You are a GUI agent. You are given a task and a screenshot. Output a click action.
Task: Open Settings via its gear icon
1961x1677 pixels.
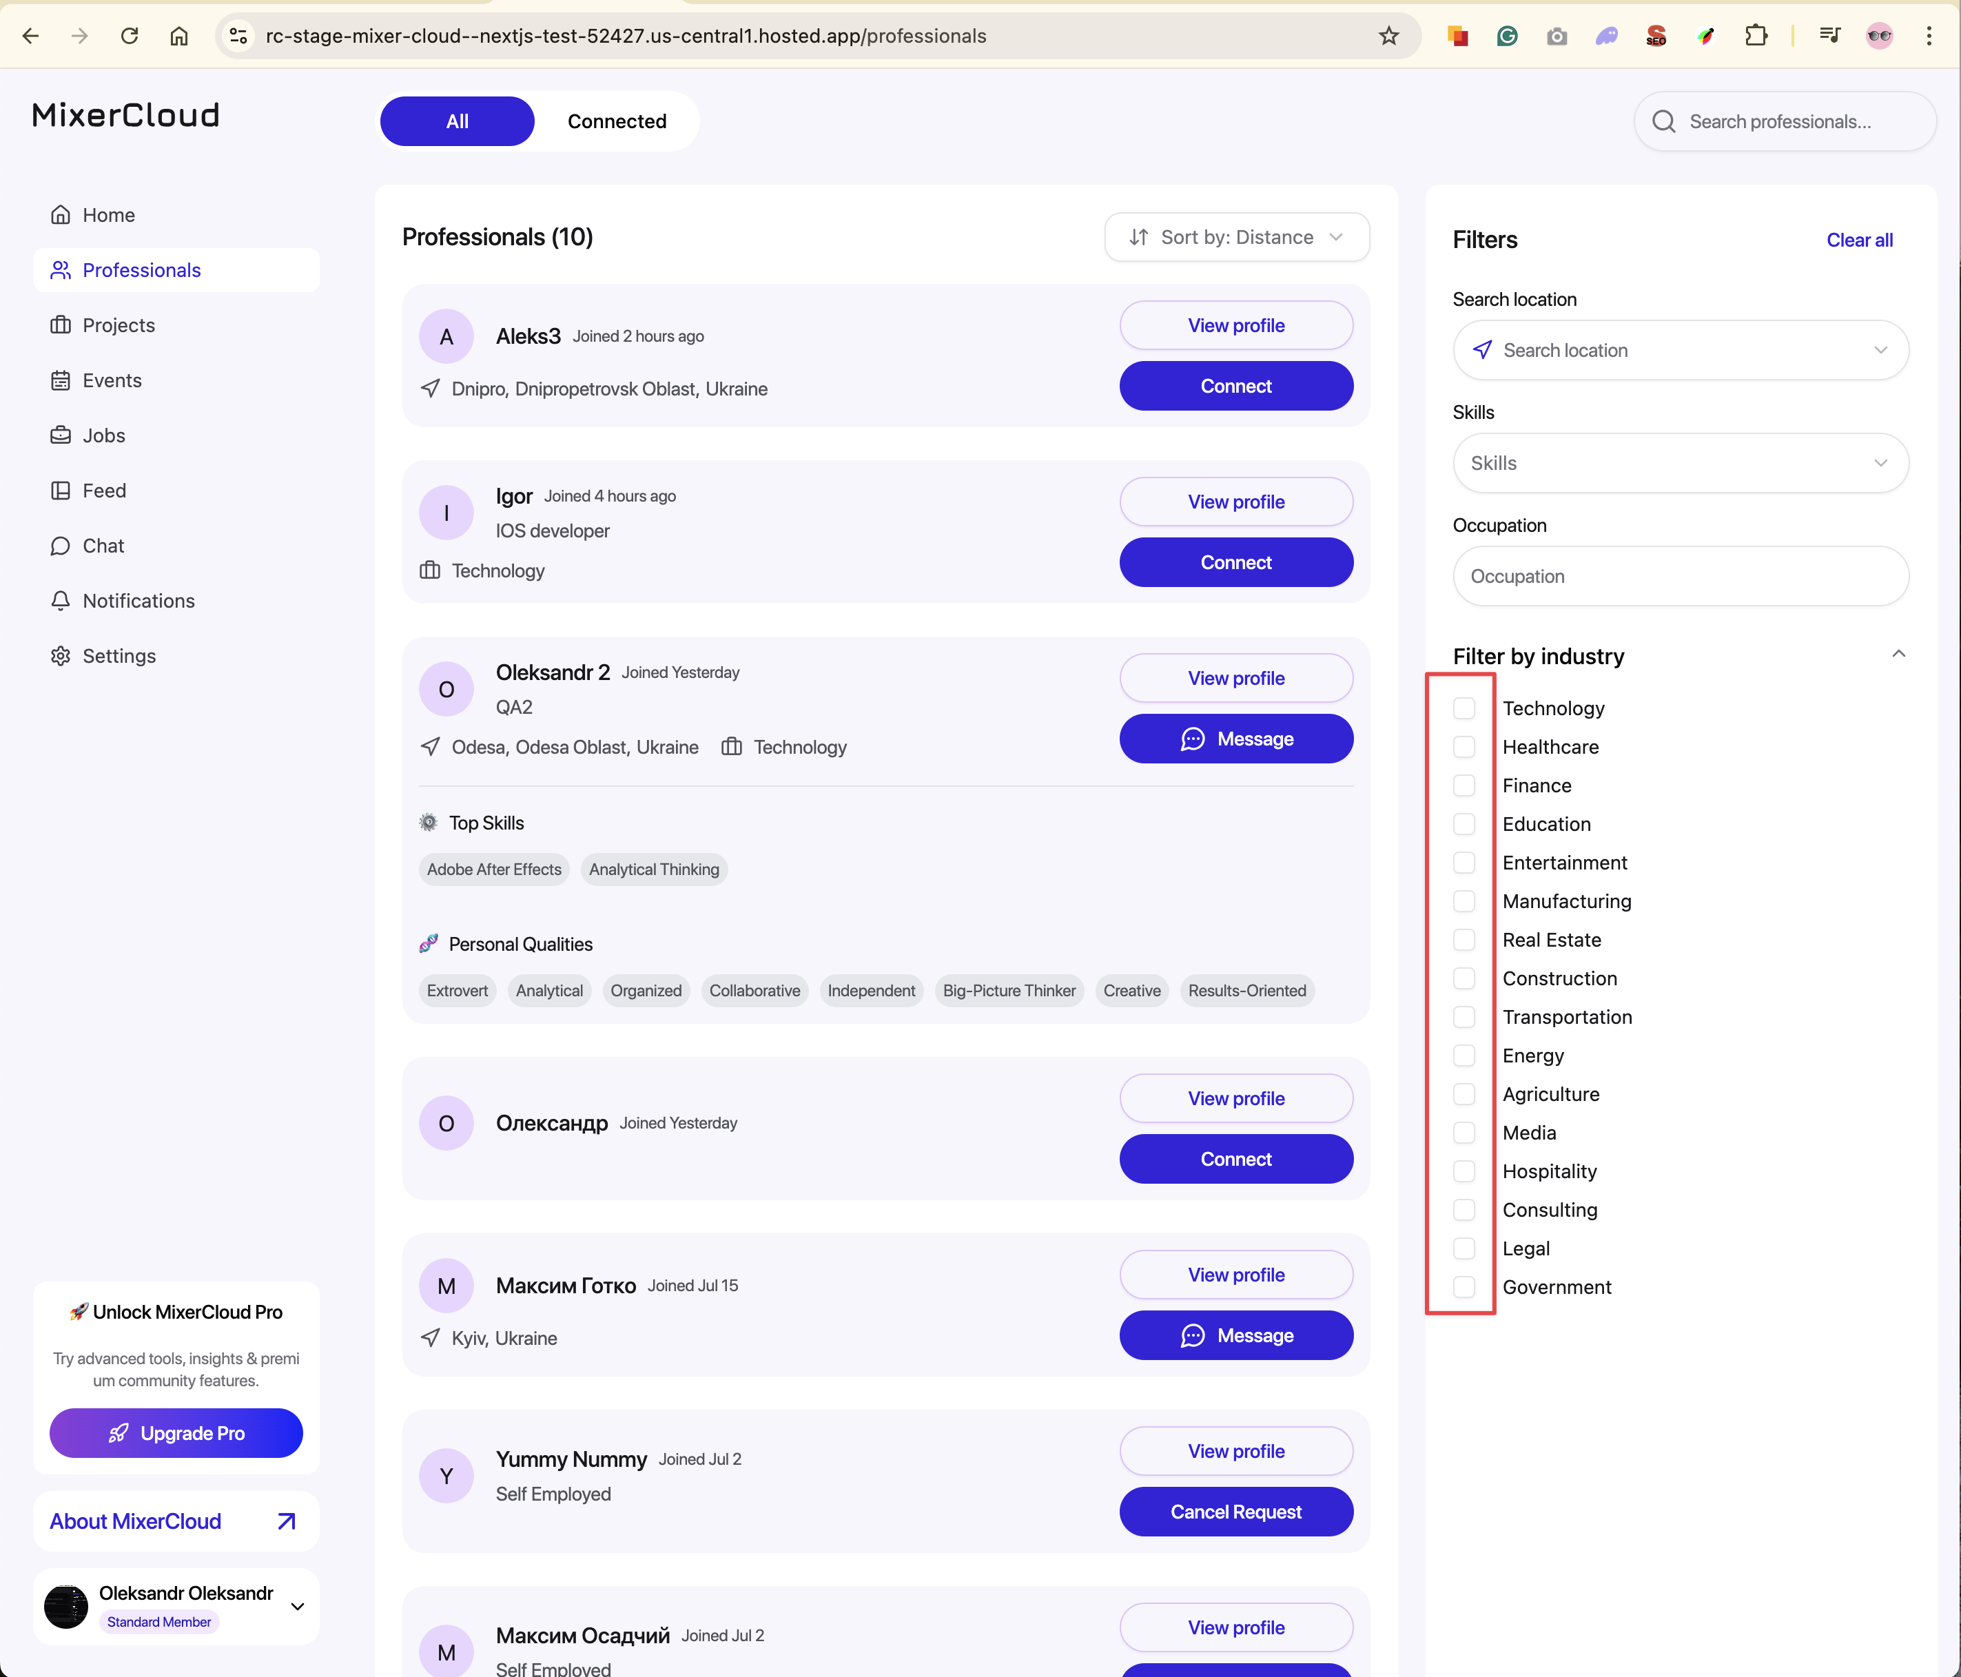pos(61,656)
